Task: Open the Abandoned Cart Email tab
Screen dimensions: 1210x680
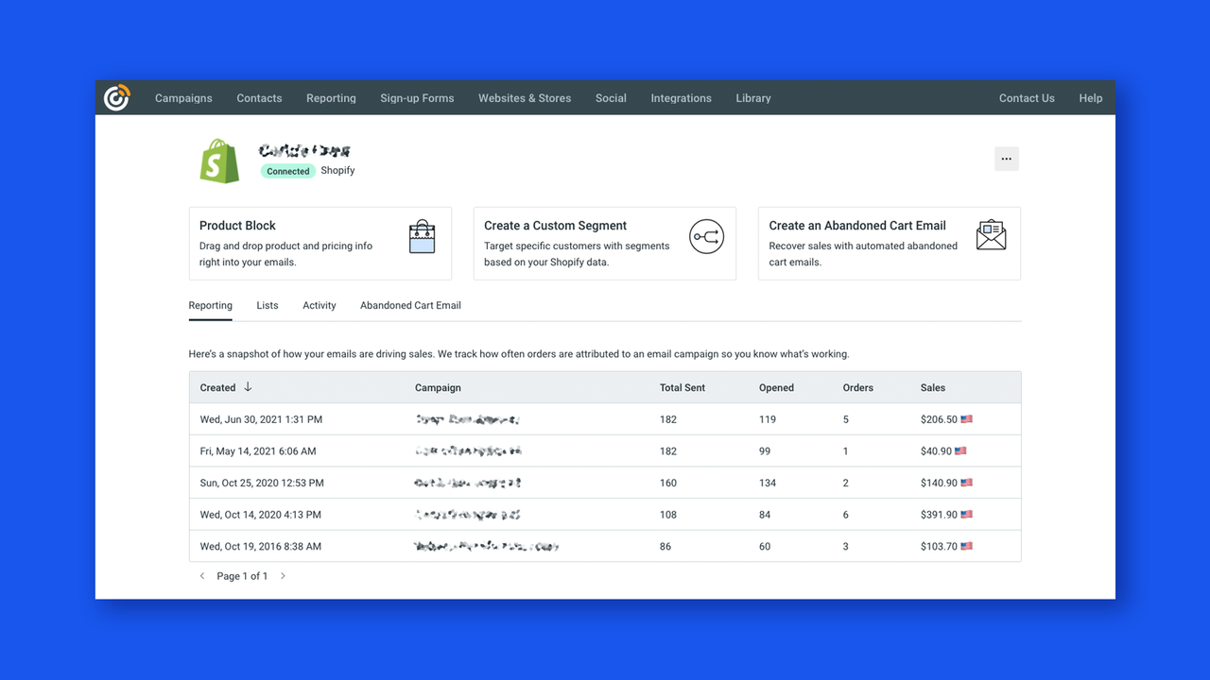Action: tap(410, 305)
